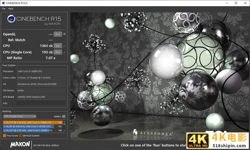The height and width of the screenshot is (150, 250).
Task: Click the orange Your Score legend swatch
Action: click(4, 136)
